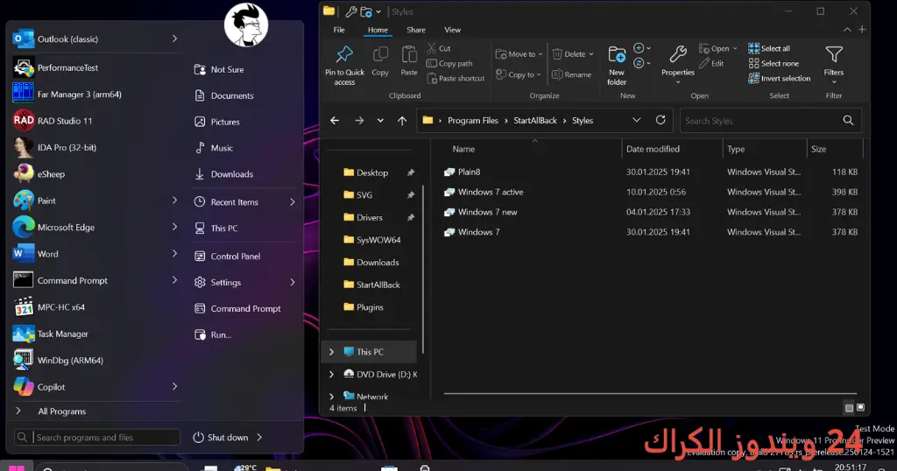Launch MPC-HC x64 player

coord(95,307)
